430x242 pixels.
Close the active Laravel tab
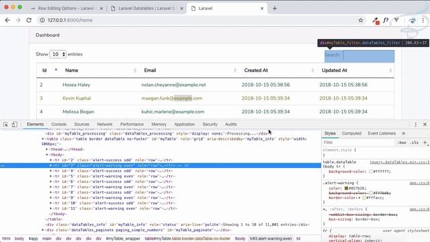pos(262,9)
